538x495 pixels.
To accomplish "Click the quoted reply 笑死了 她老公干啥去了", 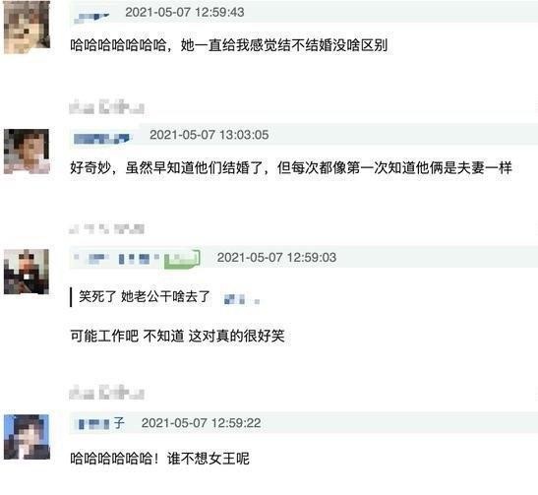I will (x=145, y=296).
